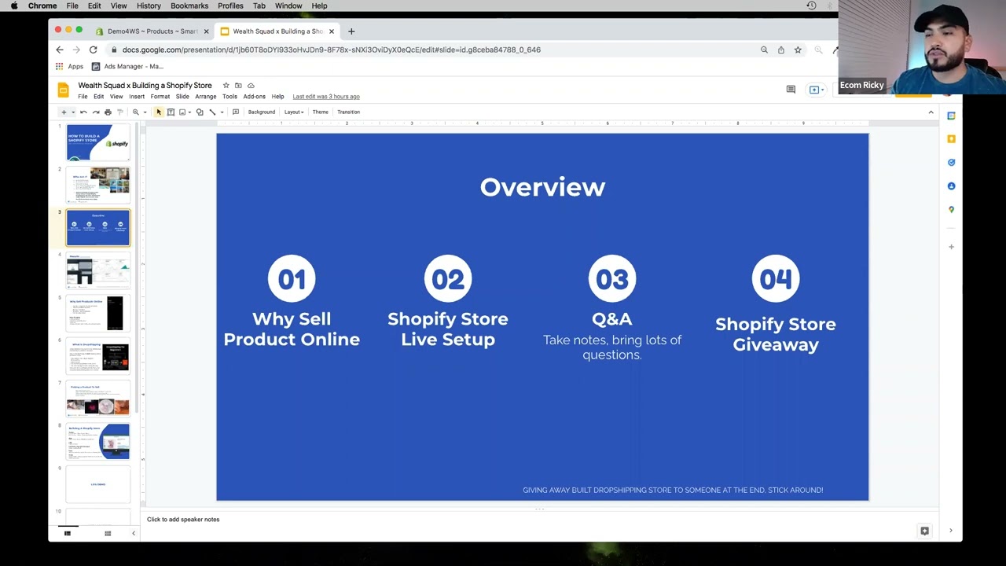Open the Tools menu
The height and width of the screenshot is (566, 1006).
pos(229,97)
